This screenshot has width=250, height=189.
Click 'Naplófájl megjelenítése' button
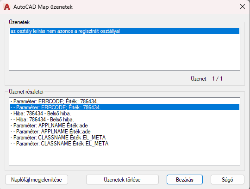point(37,180)
